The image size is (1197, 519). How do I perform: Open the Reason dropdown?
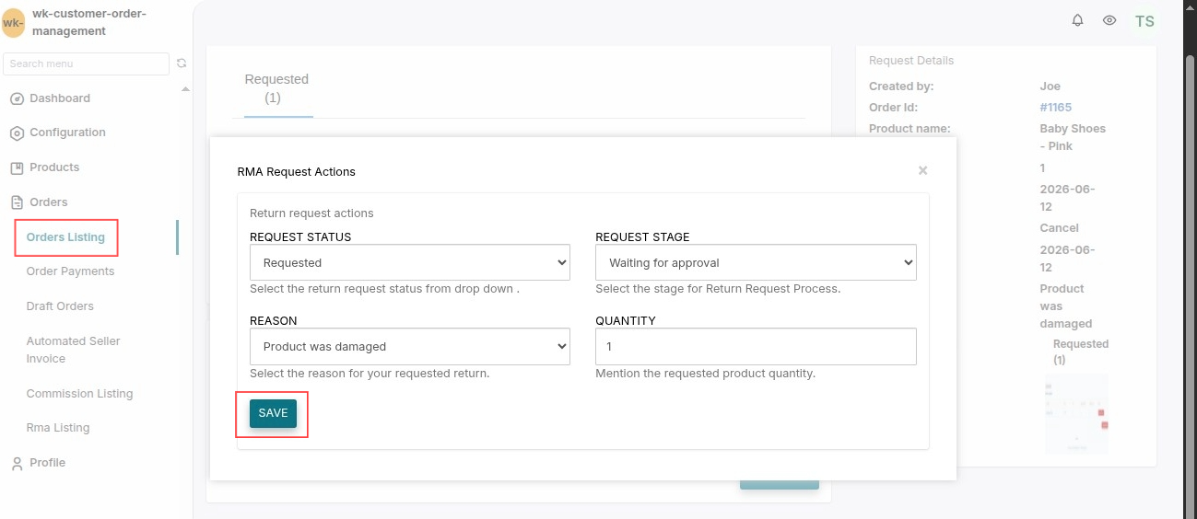(x=410, y=346)
